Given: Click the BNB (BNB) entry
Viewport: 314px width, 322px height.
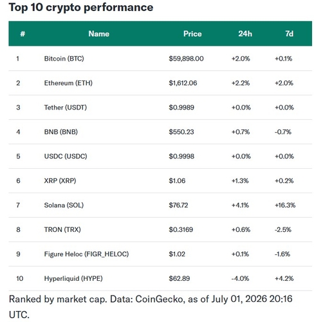Looking at the screenshot, I should click(x=61, y=131).
